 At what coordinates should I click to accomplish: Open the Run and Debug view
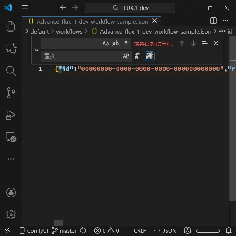11,115
